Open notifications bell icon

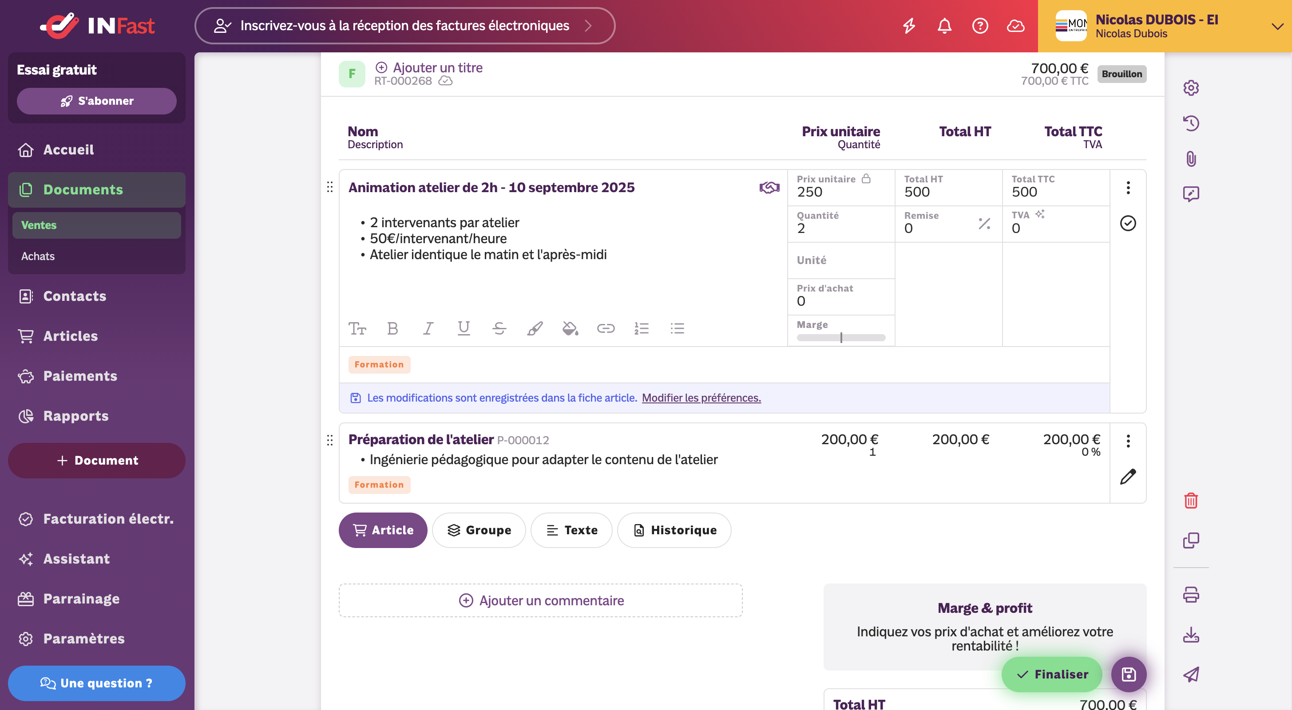coord(944,26)
